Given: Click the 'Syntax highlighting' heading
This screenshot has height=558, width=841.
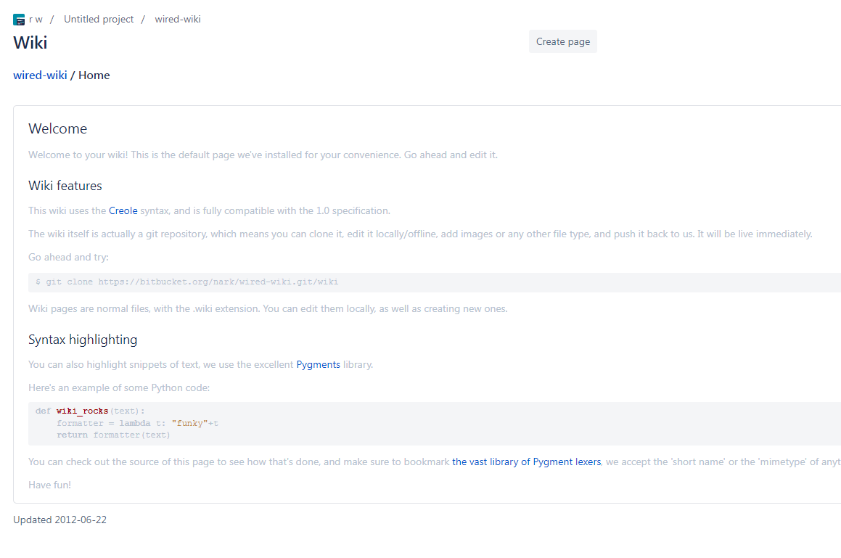Looking at the screenshot, I should [83, 340].
